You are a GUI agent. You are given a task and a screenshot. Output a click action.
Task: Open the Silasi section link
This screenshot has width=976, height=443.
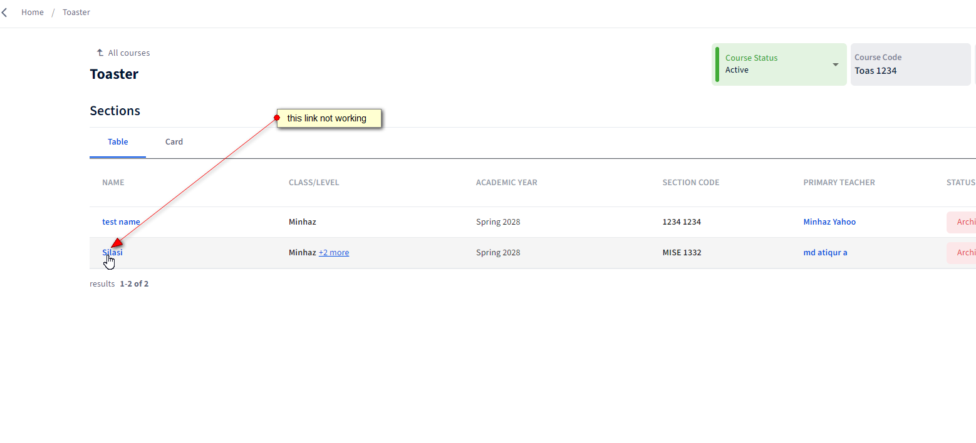(x=113, y=253)
